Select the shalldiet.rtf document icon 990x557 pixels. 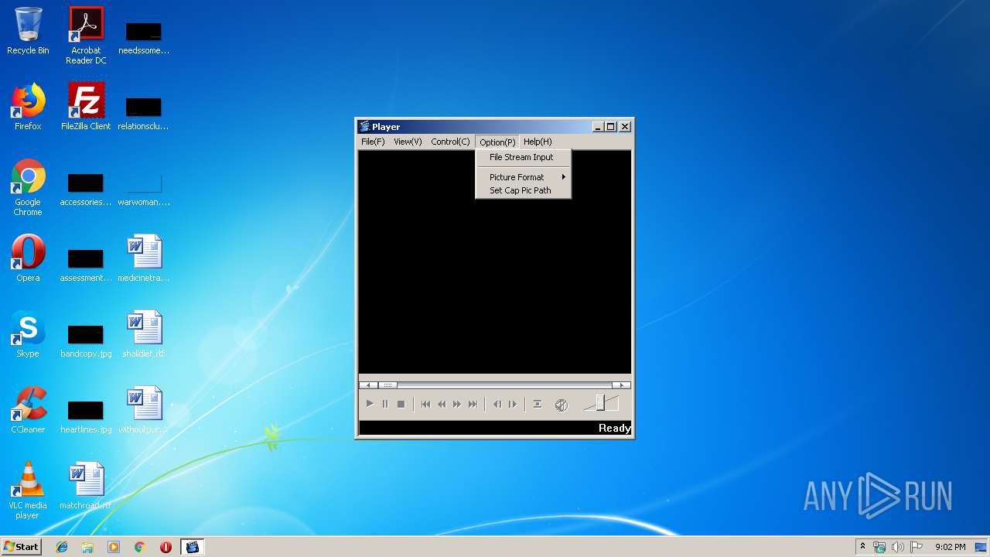[x=144, y=334]
